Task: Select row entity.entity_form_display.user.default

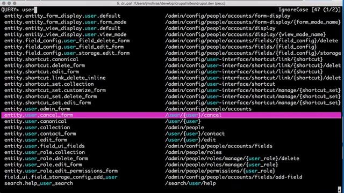Action: [171, 16]
